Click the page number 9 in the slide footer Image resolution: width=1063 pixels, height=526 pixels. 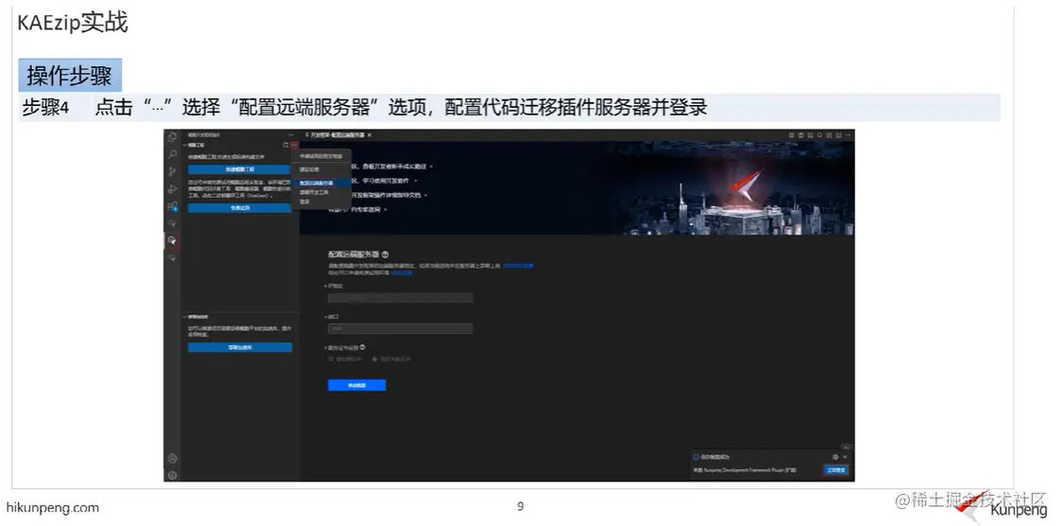(521, 506)
